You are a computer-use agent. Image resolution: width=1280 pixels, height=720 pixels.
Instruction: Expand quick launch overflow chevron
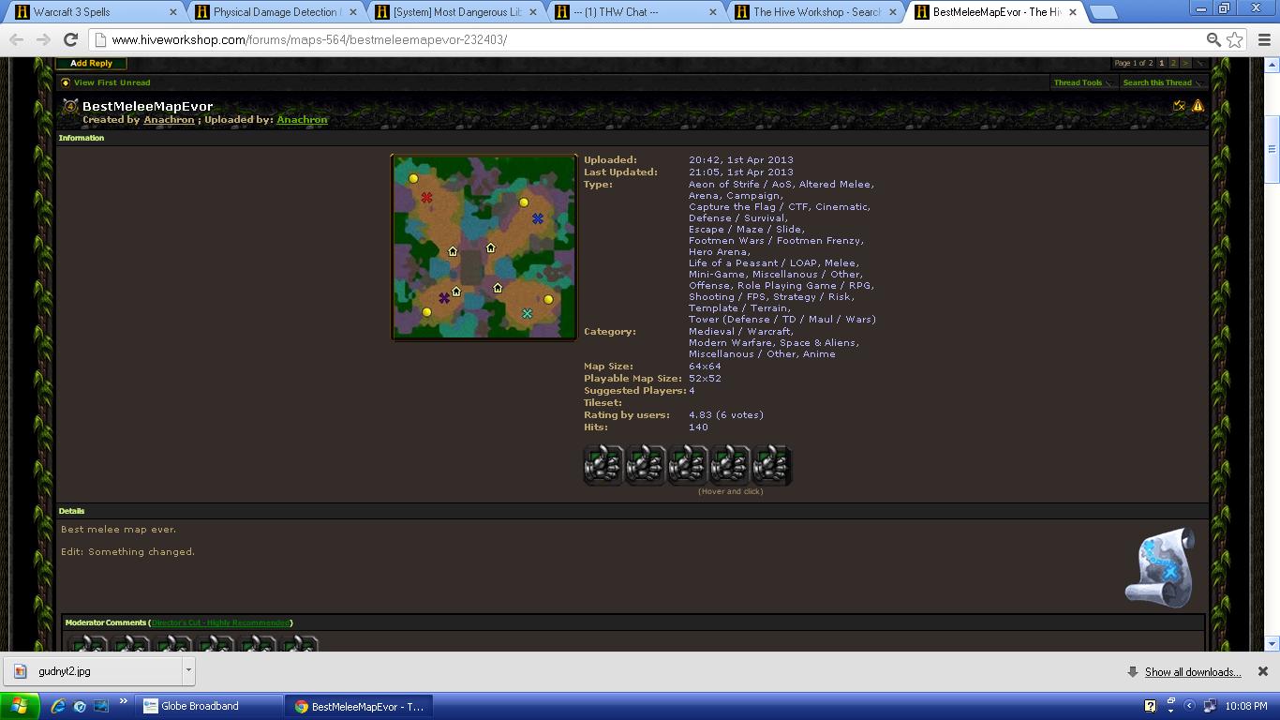pos(123,701)
